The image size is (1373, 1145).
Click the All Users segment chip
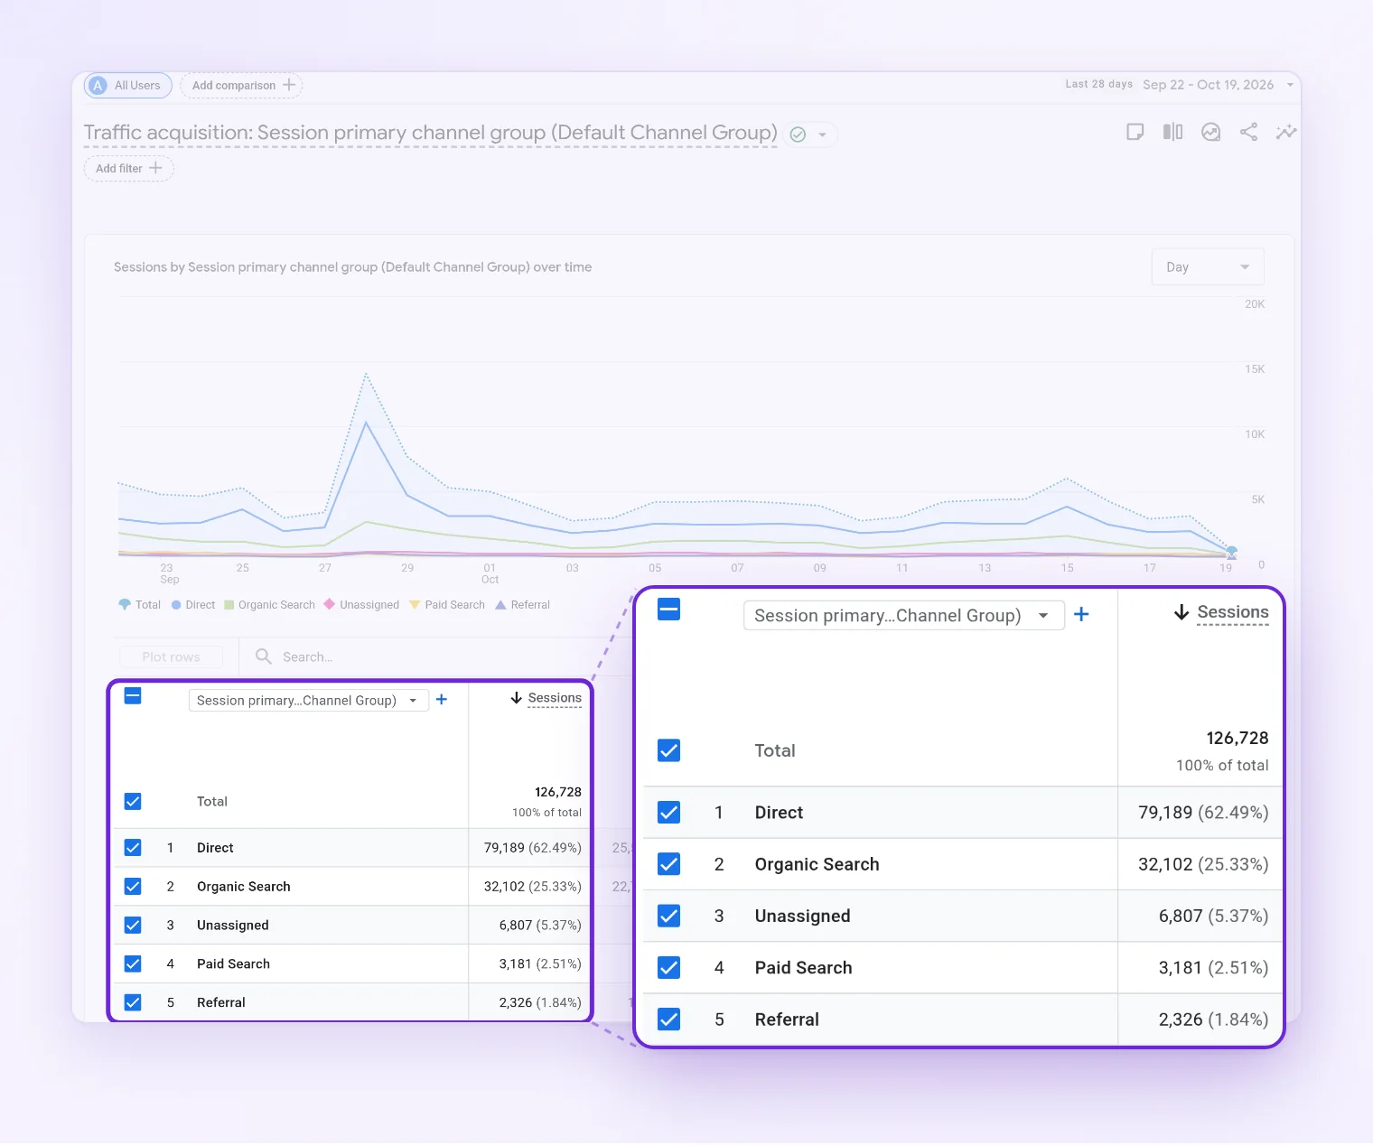coord(127,86)
